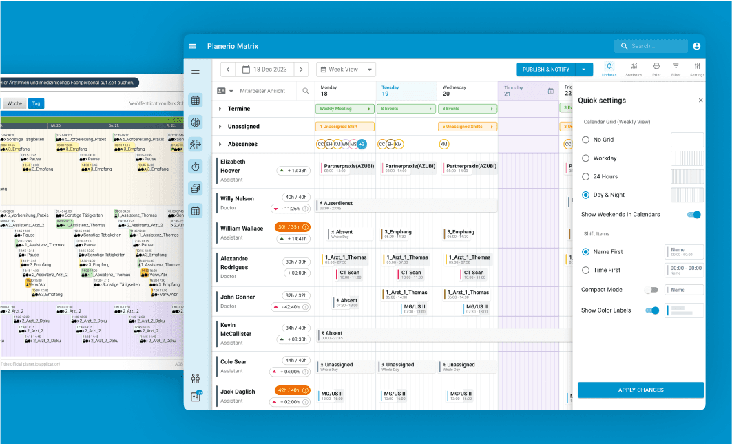This screenshot has width=732, height=444.
Task: Toggle Show Weekends In Calendars switch
Action: tap(694, 215)
